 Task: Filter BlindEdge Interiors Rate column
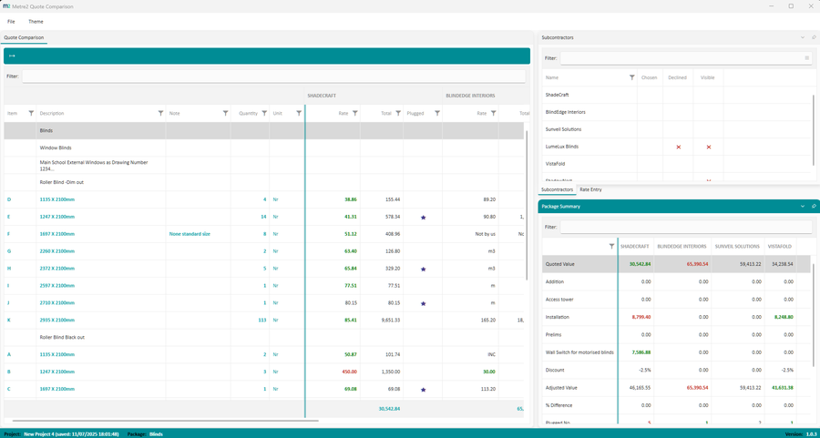pyautogui.click(x=493, y=113)
